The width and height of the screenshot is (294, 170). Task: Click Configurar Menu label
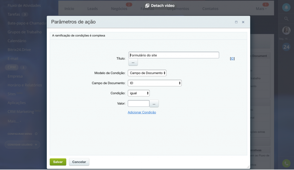point(20,134)
